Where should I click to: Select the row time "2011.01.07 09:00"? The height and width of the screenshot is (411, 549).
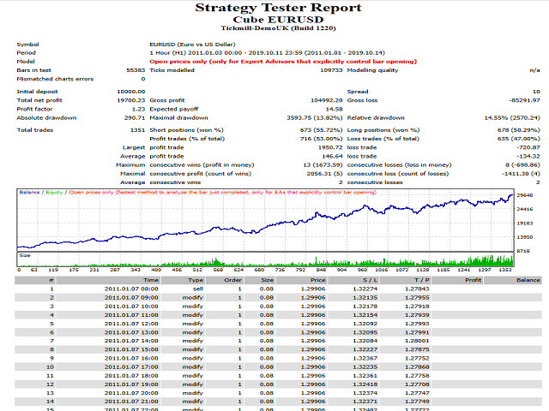[x=131, y=298]
